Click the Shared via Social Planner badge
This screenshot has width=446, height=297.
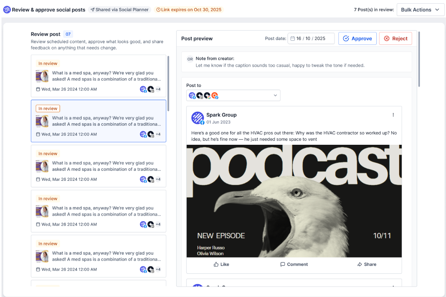click(x=119, y=10)
